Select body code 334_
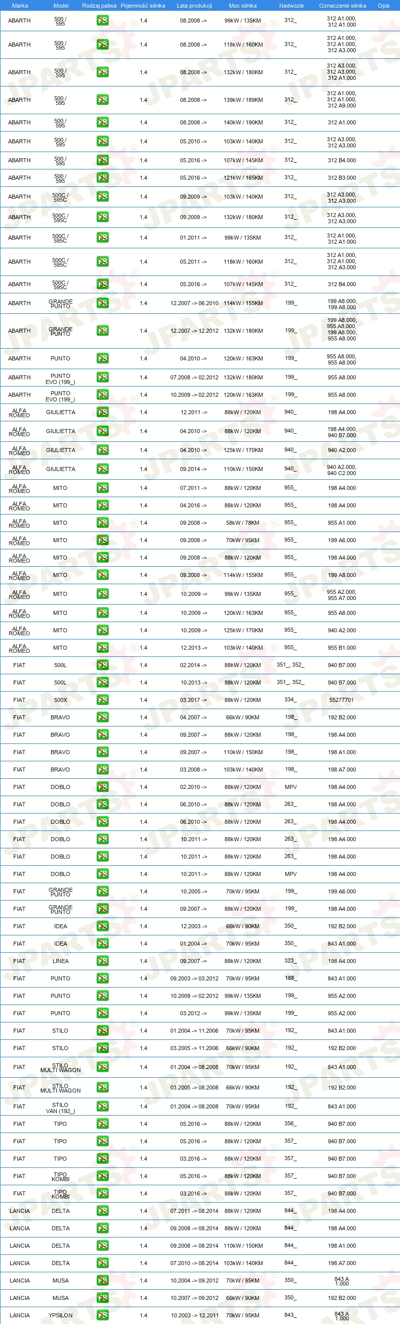The width and height of the screenshot is (400, 1324). click(291, 699)
